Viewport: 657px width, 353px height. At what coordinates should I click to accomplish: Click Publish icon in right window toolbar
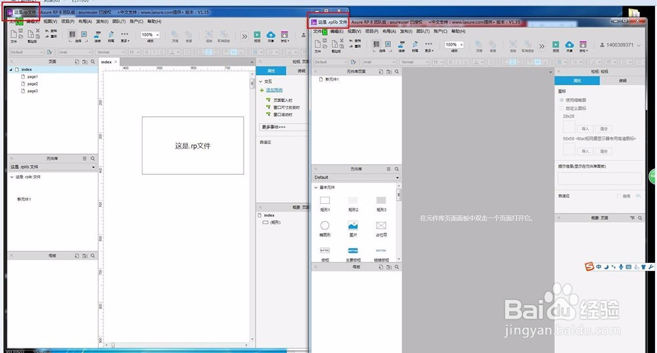583,45
